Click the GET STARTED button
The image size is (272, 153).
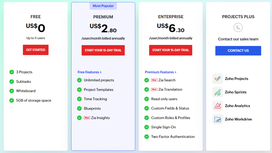coord(36,50)
